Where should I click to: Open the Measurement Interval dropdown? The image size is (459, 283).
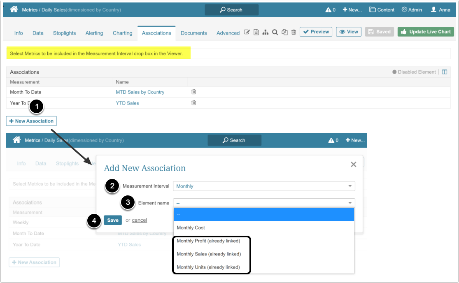tap(264, 186)
